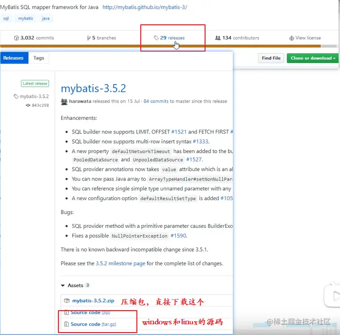Click the Find File button
The height and width of the screenshot is (335, 340).
pos(271,58)
